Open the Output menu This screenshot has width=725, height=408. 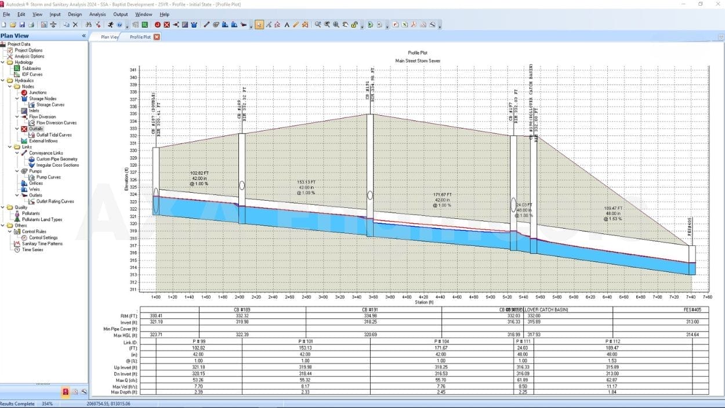click(120, 14)
